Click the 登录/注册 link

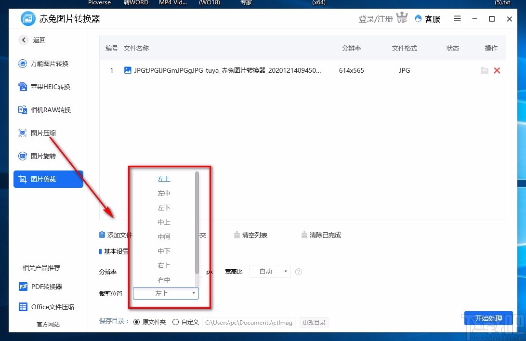click(375, 18)
